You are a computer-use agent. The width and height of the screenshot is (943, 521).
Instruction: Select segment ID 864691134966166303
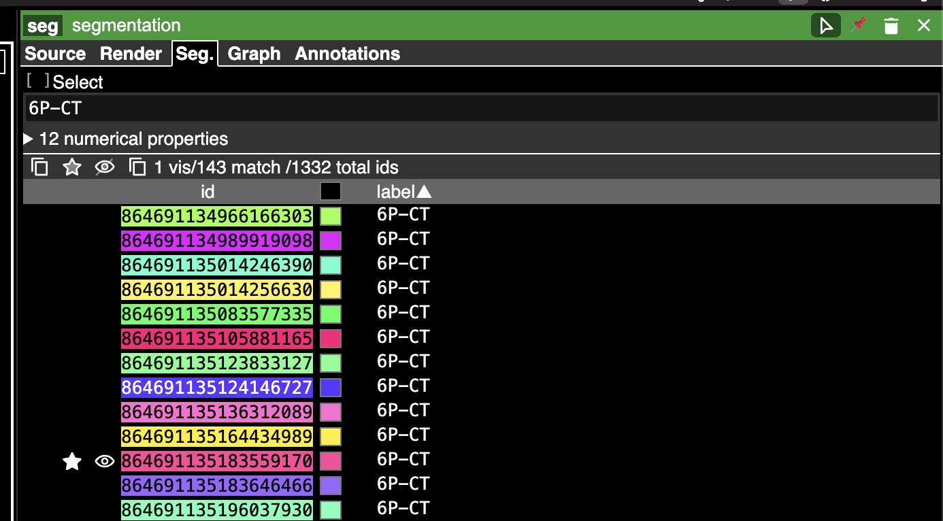pos(217,216)
